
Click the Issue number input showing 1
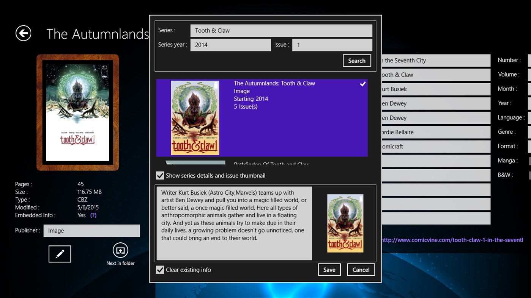(x=332, y=45)
